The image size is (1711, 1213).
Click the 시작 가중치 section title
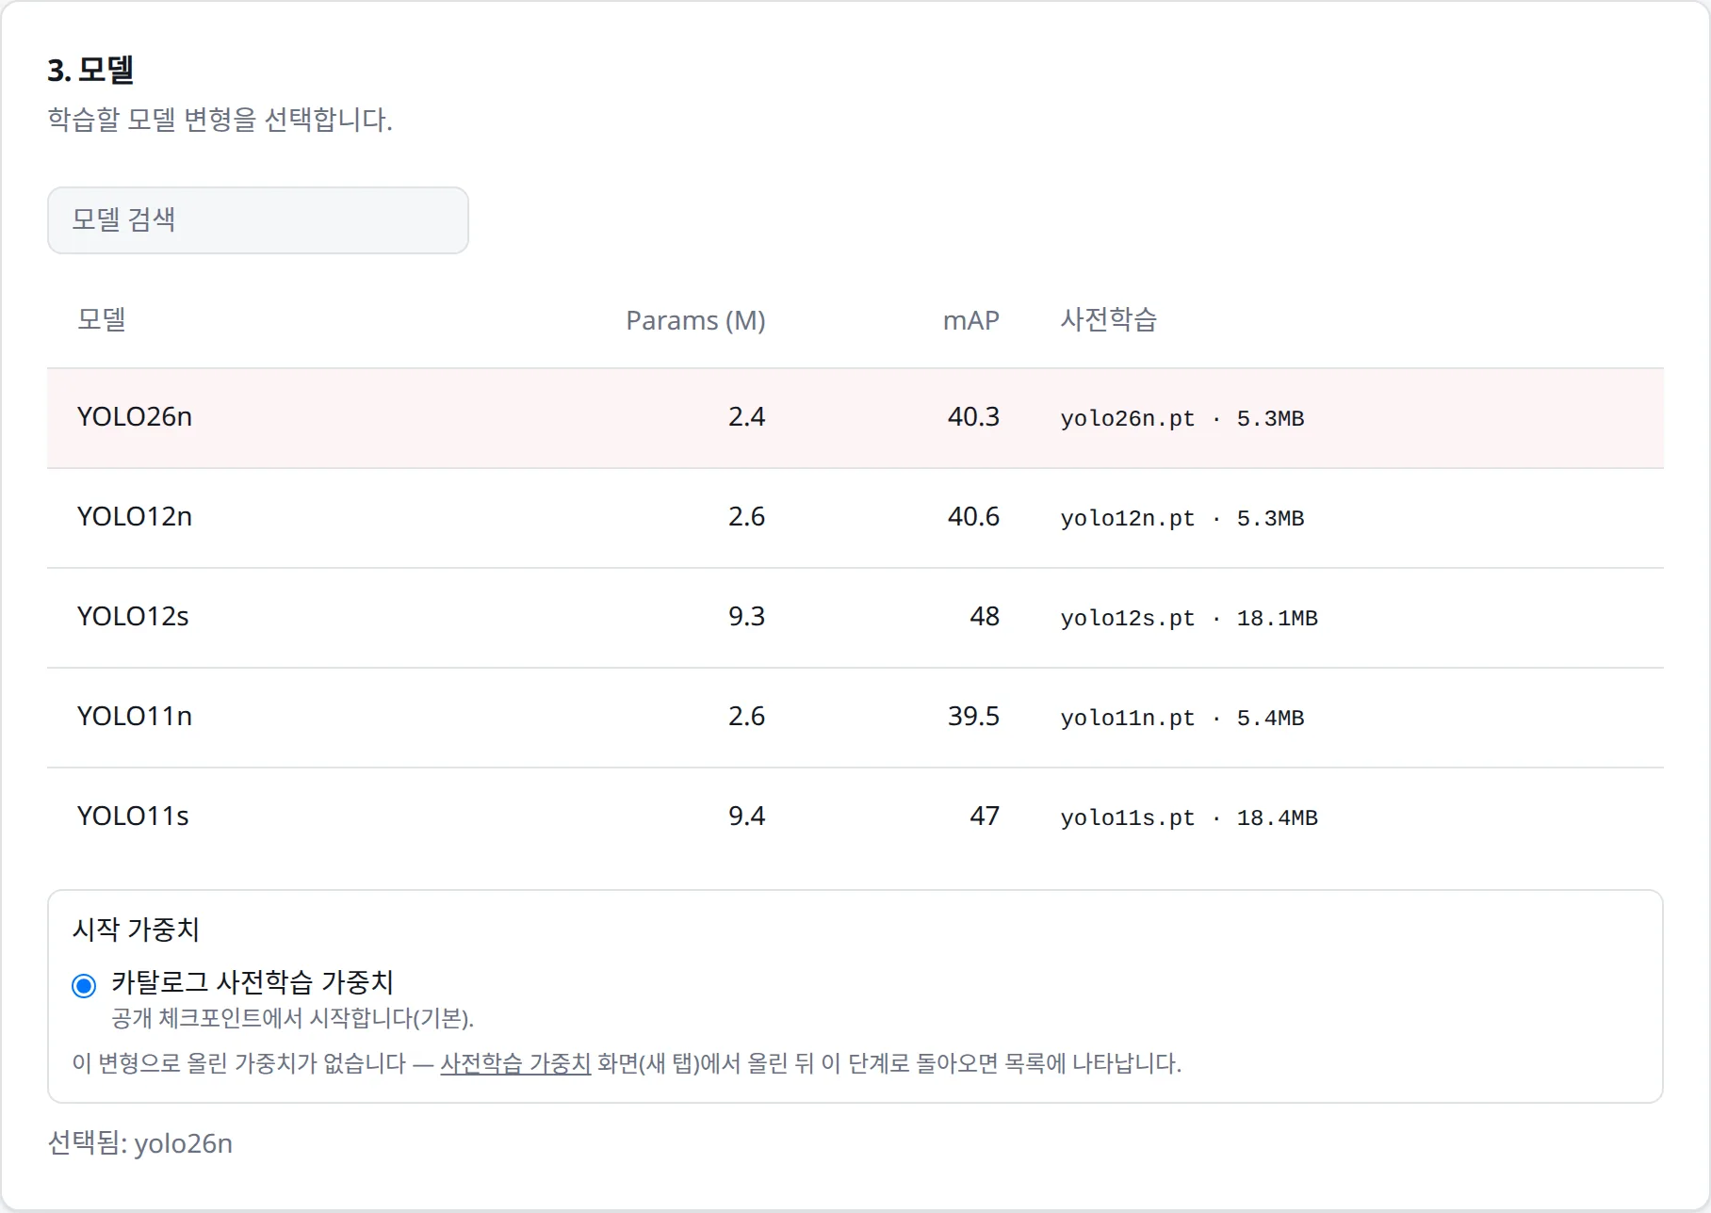point(136,930)
